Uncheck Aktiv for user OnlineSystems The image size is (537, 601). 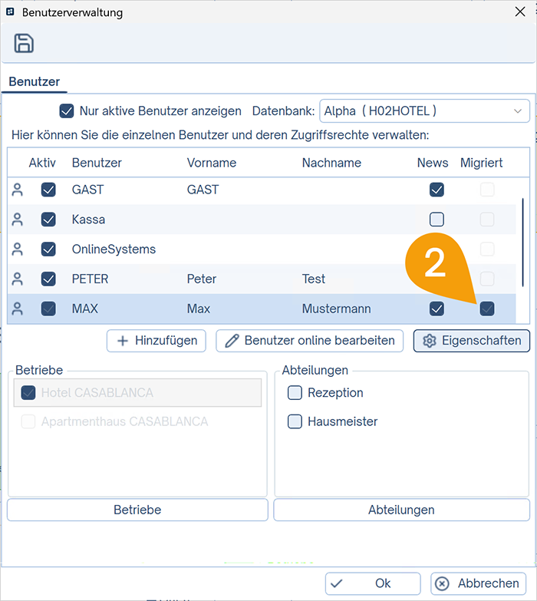(48, 249)
